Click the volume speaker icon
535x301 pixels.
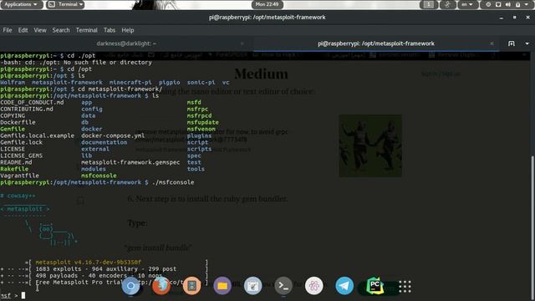508,4
